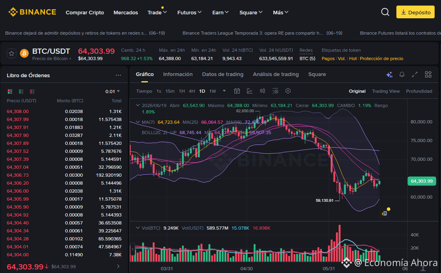This screenshot has width=441, height=273.
Task: Select sell order at price 64,304.00
Action: (64, 255)
